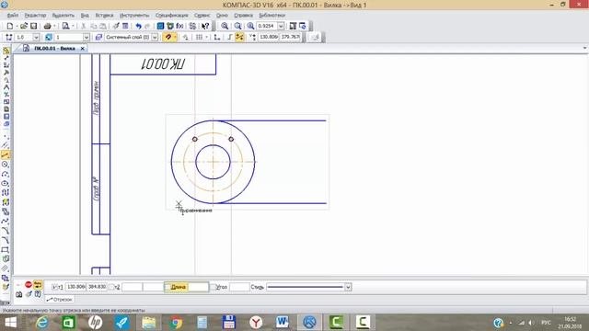Open print preview icon
The width and height of the screenshot is (589, 331).
65,26
